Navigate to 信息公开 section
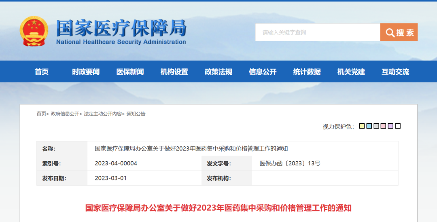 click(x=263, y=72)
